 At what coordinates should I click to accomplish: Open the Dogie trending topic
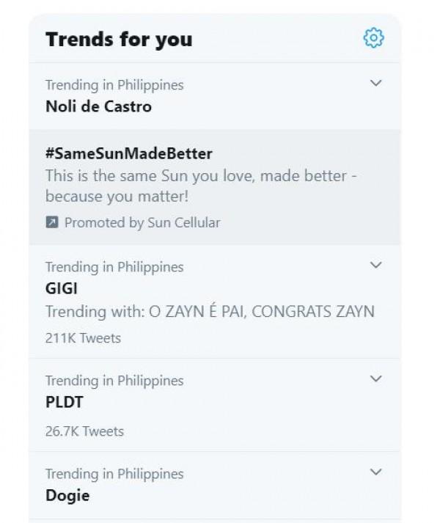click(67, 495)
